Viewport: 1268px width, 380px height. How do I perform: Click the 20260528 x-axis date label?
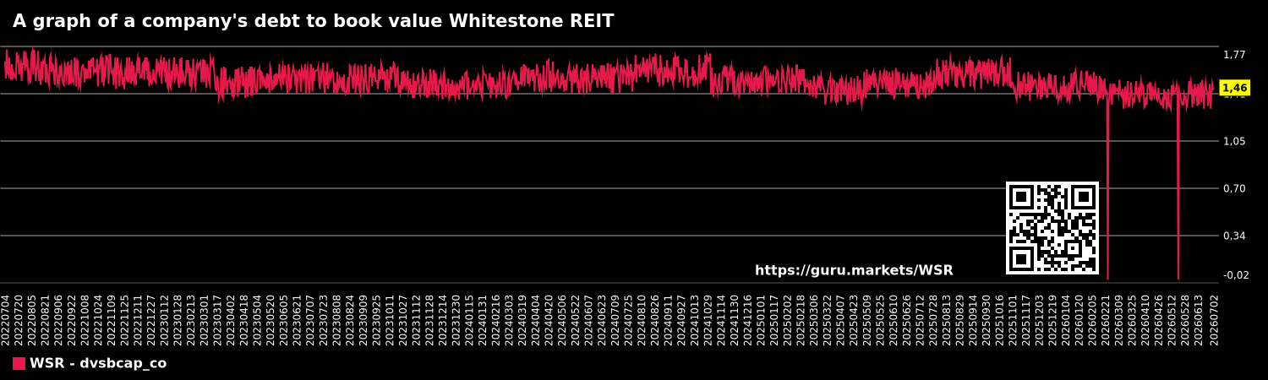tap(1185, 319)
